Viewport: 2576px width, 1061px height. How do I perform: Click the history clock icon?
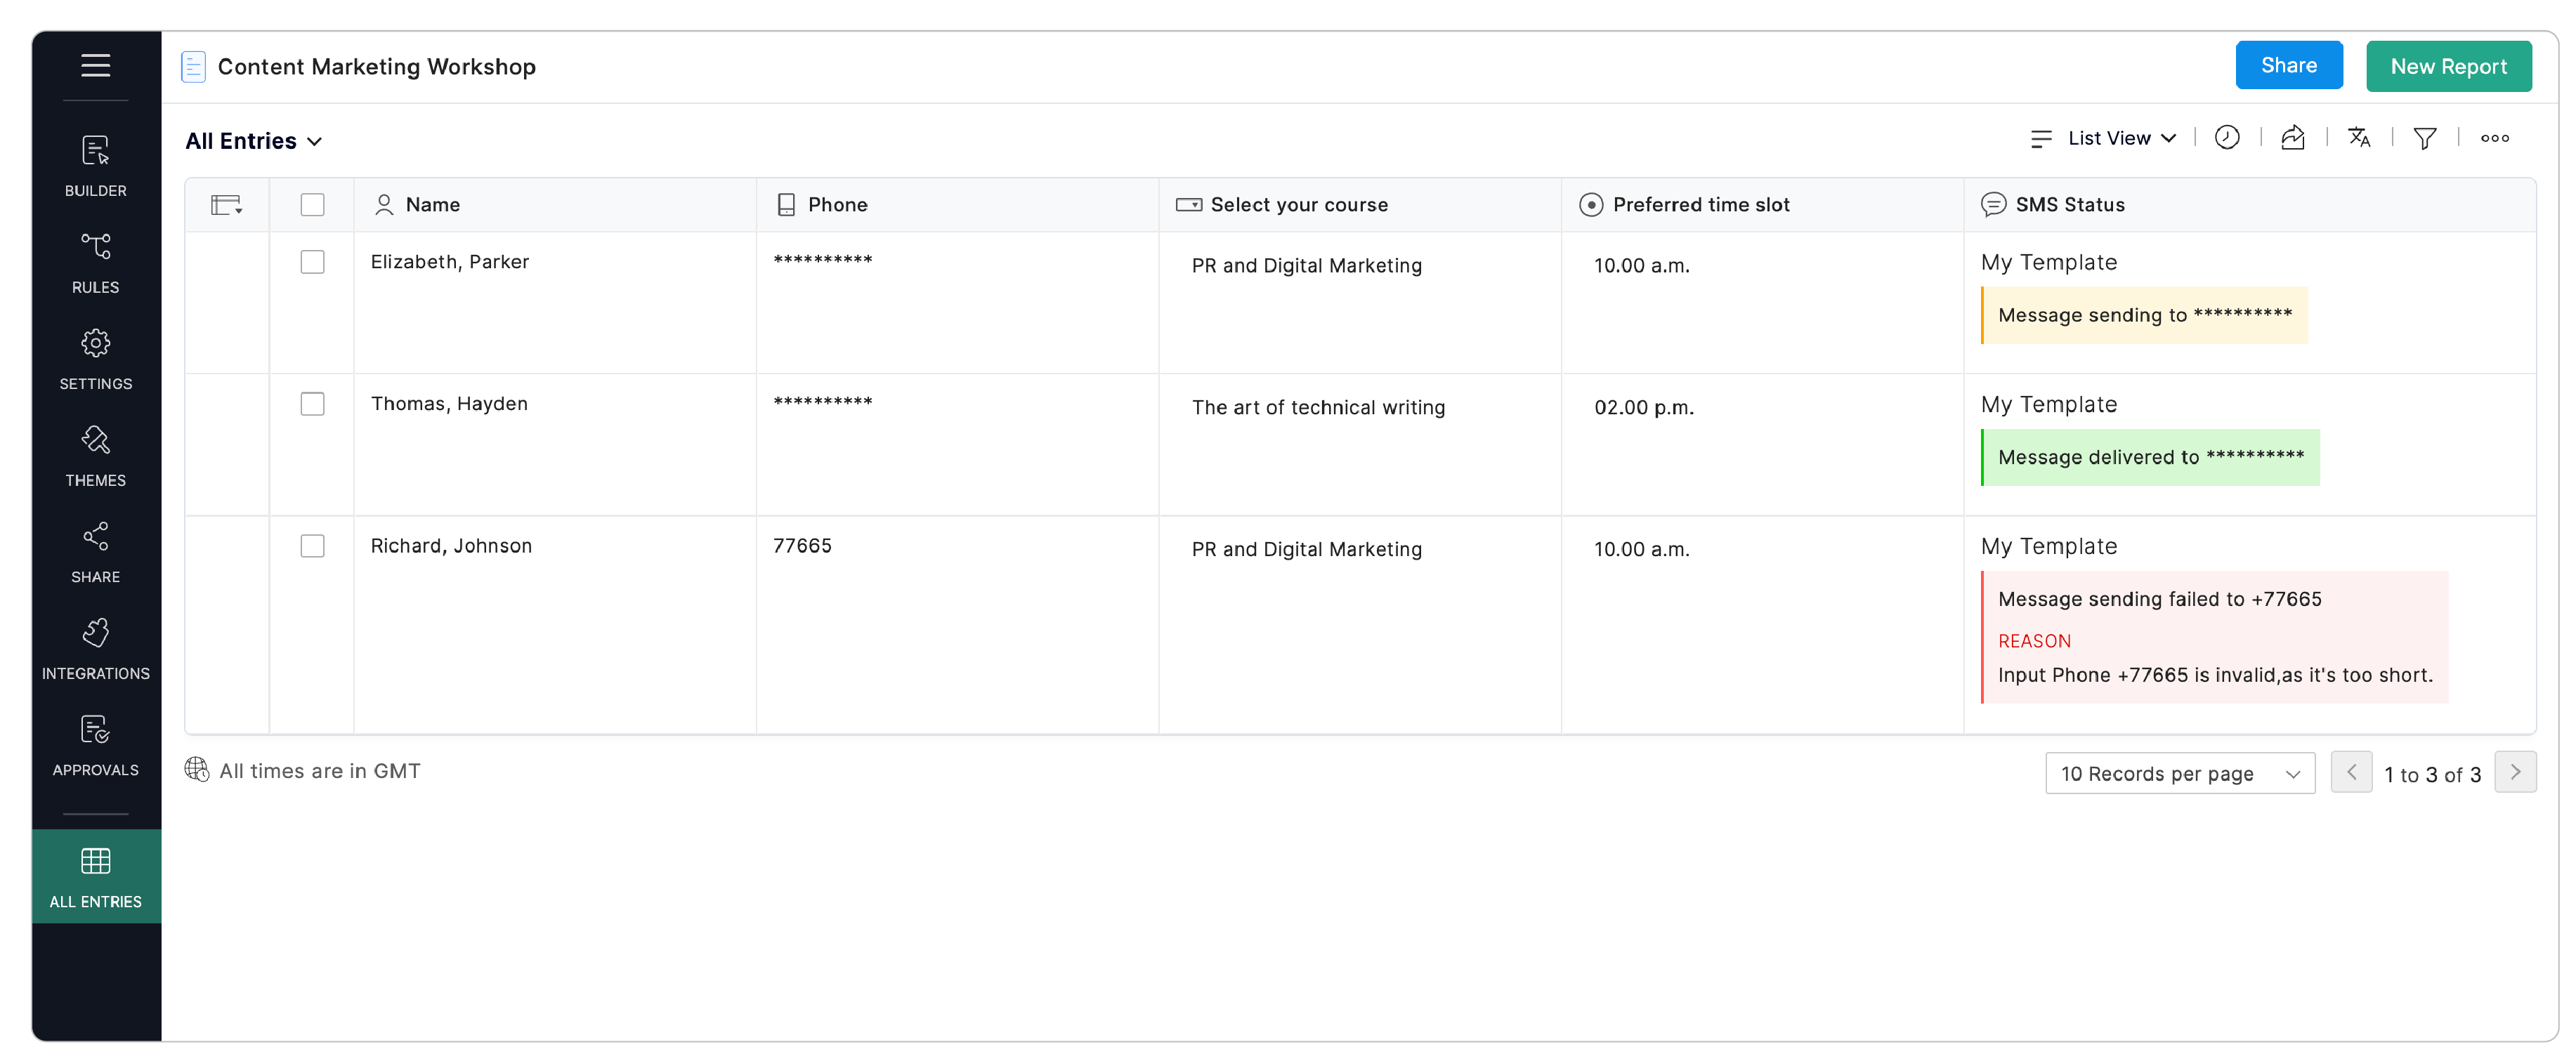click(2226, 138)
